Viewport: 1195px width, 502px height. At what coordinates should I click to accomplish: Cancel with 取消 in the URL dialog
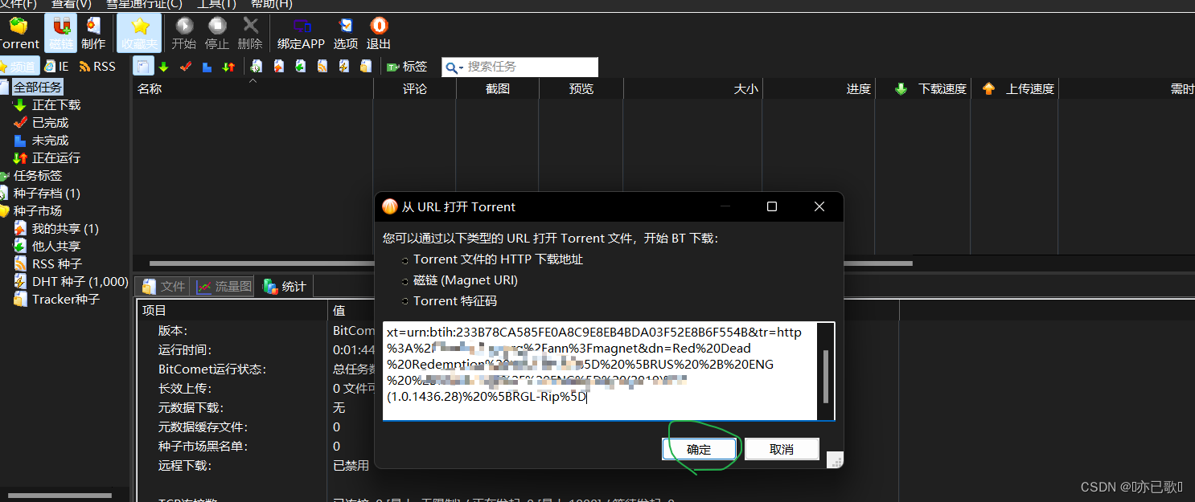pyautogui.click(x=782, y=449)
